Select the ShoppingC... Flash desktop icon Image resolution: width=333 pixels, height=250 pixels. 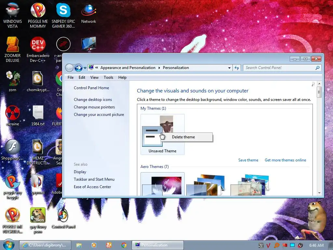coord(13,150)
